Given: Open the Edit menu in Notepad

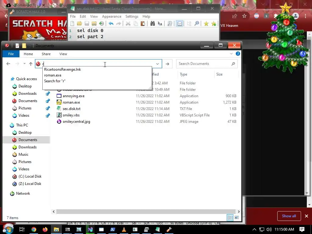Looking at the screenshot, I should click(x=83, y=16).
